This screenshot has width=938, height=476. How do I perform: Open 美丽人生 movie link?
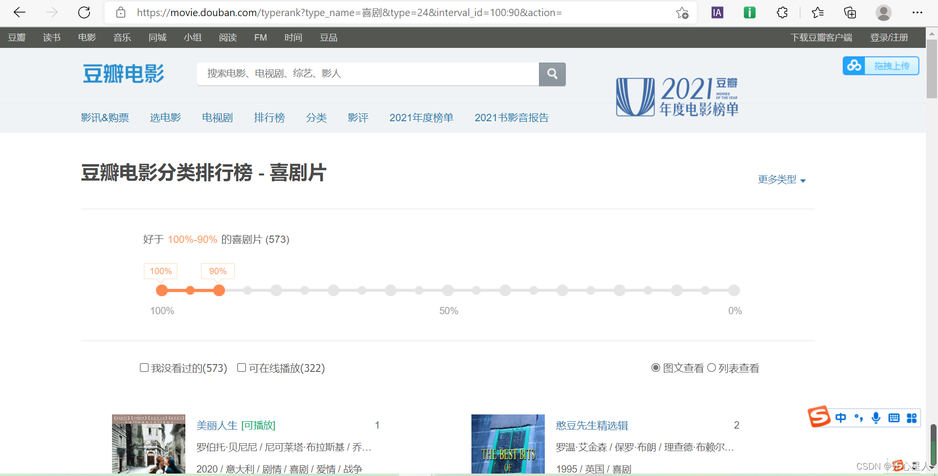coord(217,425)
